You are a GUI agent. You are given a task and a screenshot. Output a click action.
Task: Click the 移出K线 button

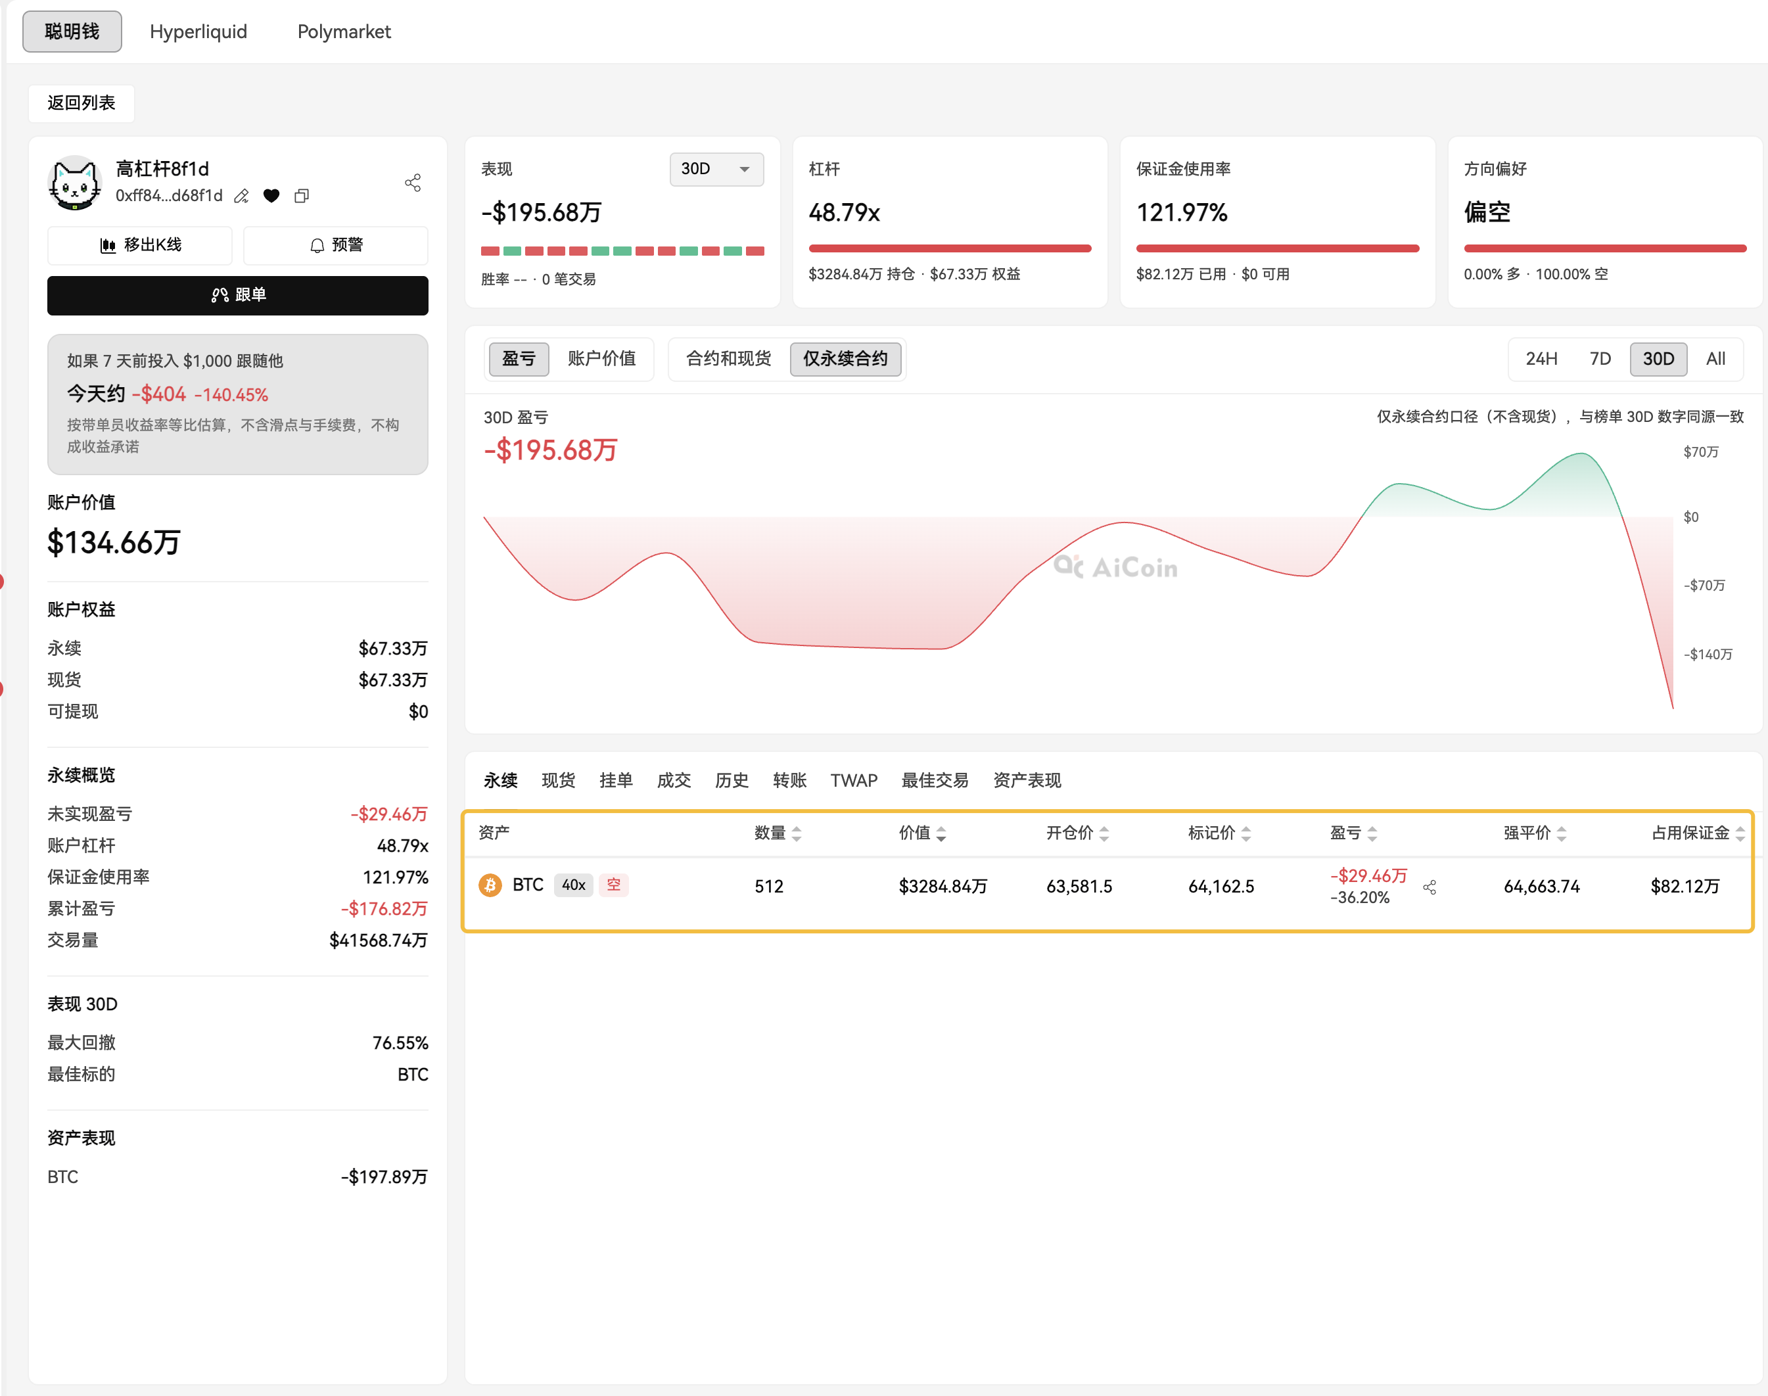tap(140, 245)
